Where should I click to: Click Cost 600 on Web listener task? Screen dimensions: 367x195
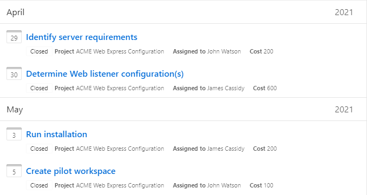pos(265,88)
